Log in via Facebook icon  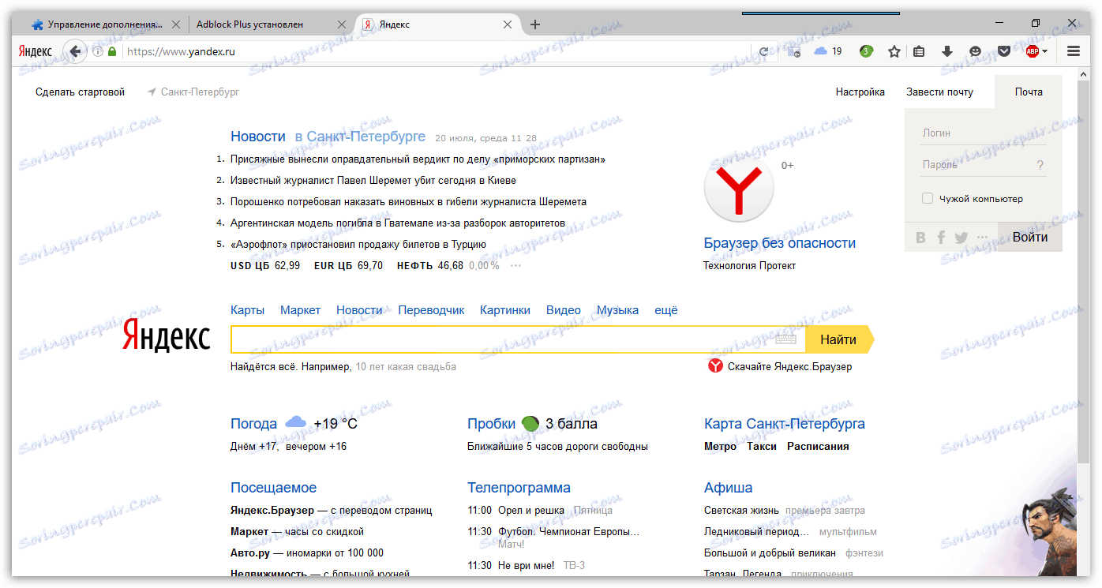click(941, 238)
